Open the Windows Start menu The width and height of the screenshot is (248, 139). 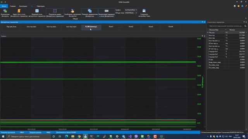(x=3, y=136)
